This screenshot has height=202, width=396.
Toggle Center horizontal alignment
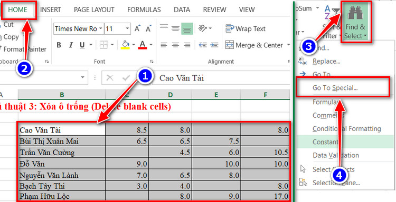pyautogui.click(x=175, y=45)
